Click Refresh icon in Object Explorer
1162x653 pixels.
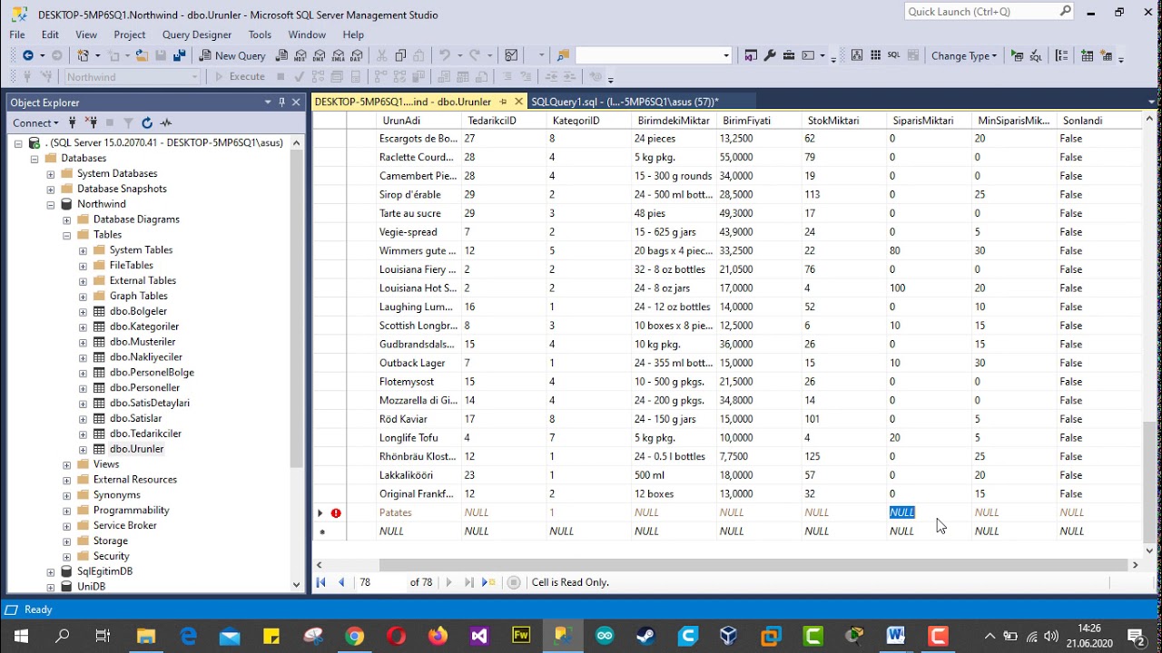[147, 122]
